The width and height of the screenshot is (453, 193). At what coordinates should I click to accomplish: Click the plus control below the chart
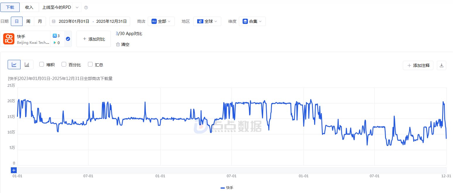click(13, 170)
